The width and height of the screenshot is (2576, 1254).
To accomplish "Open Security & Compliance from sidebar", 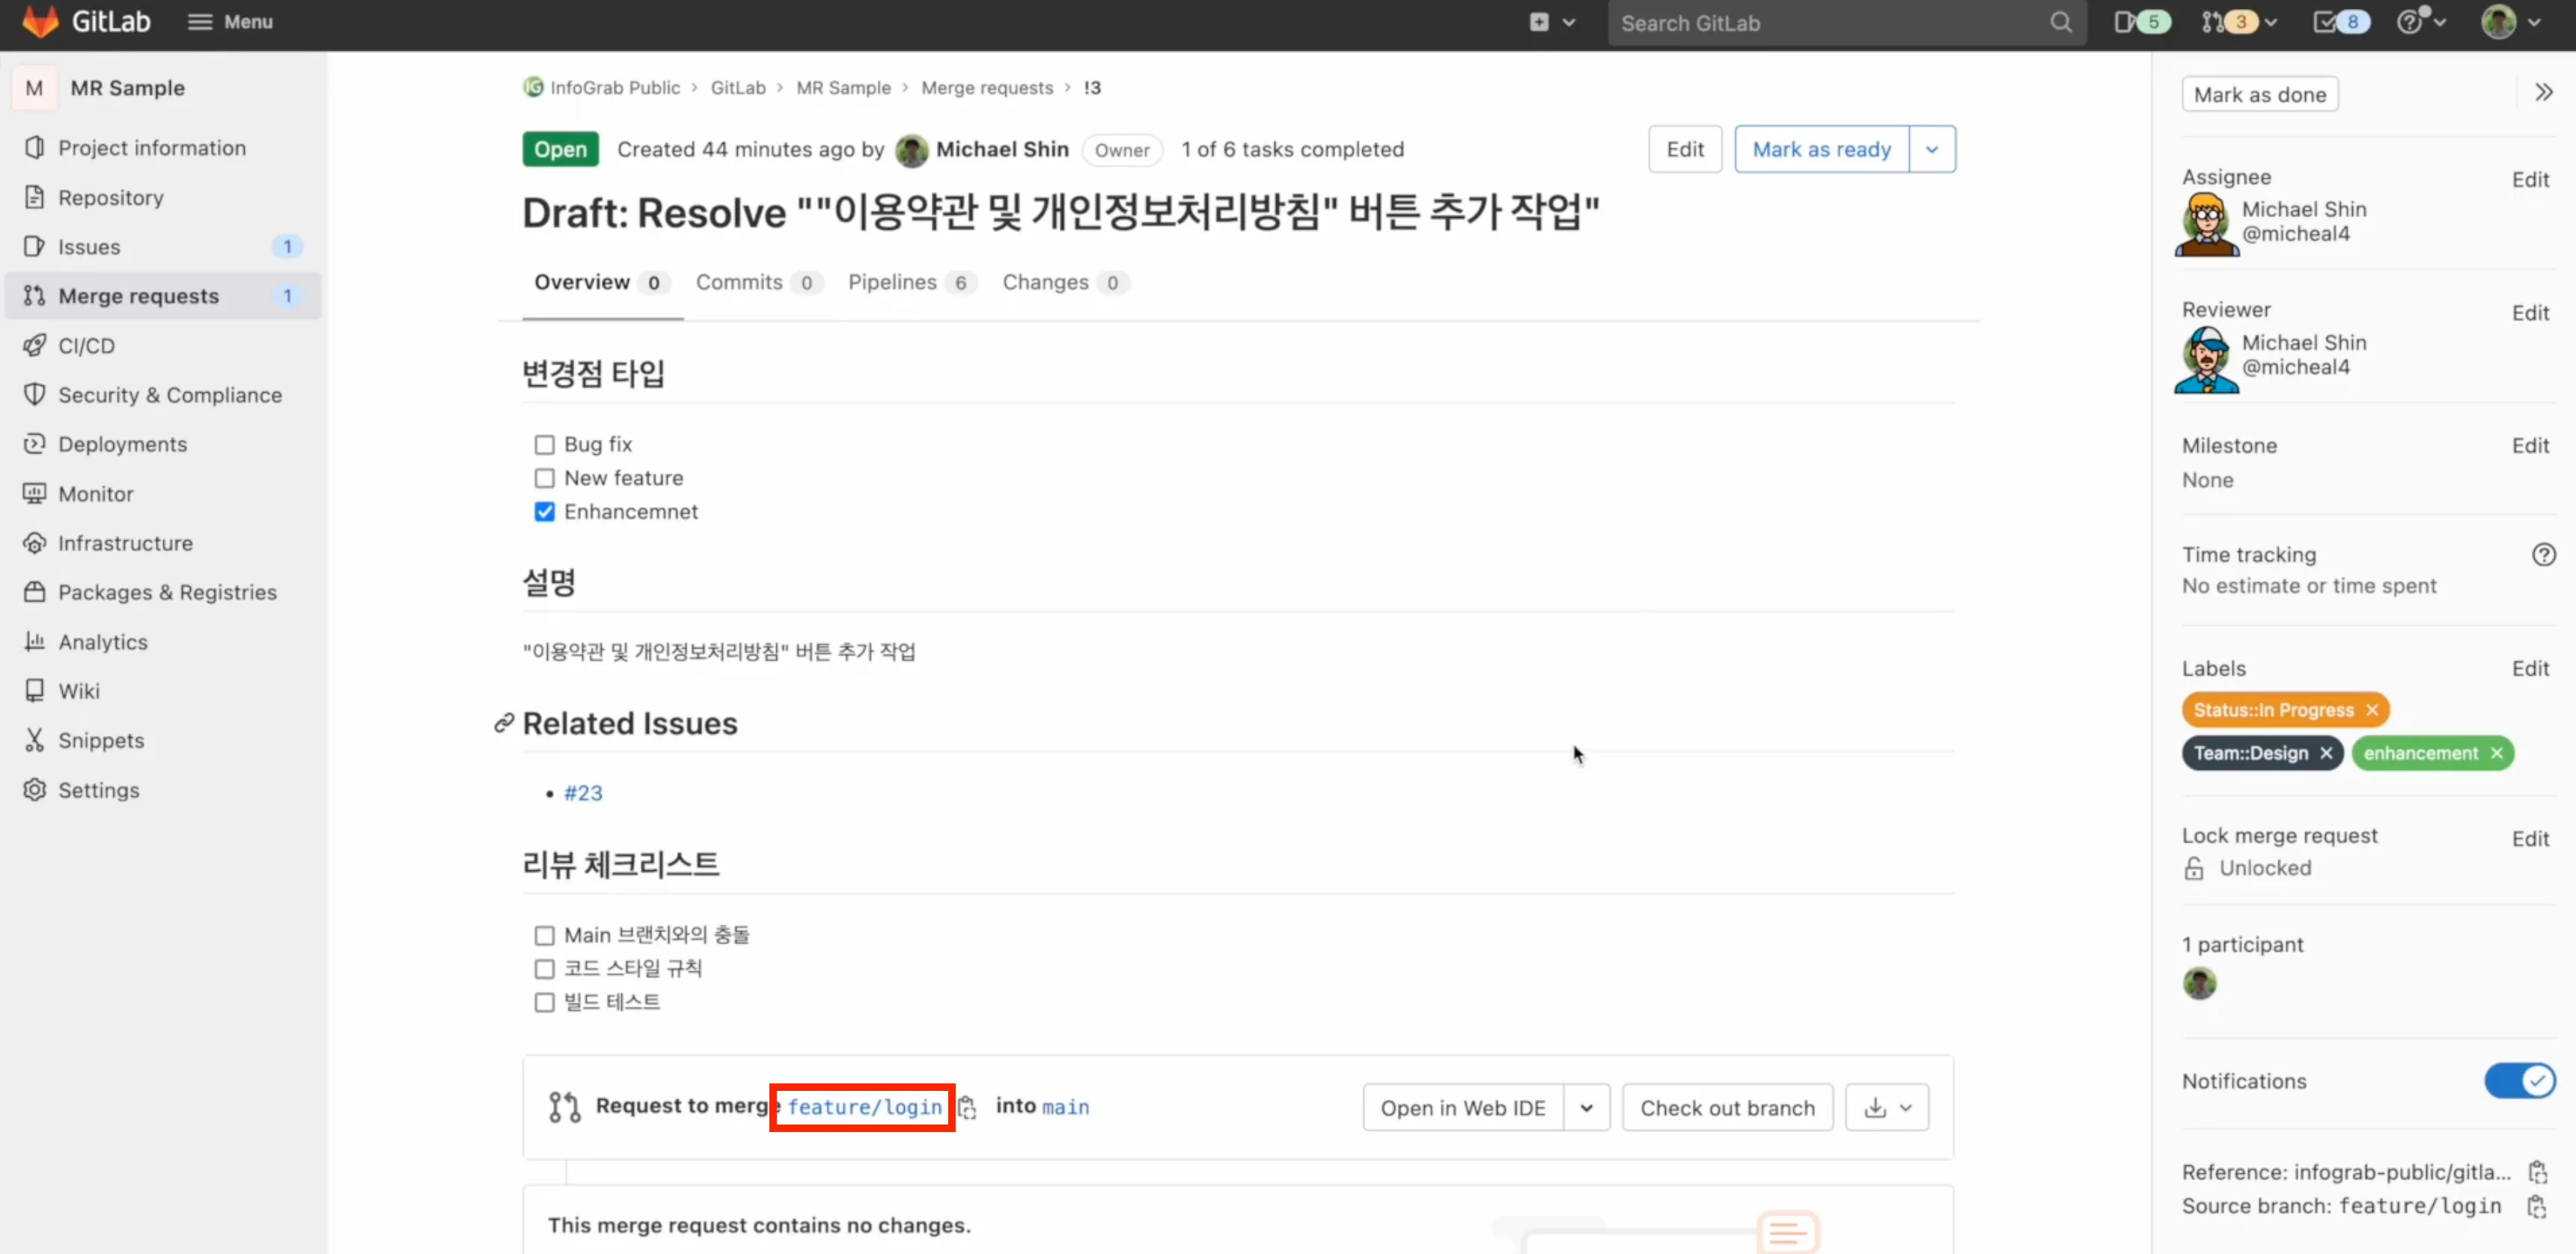I will (x=170, y=394).
